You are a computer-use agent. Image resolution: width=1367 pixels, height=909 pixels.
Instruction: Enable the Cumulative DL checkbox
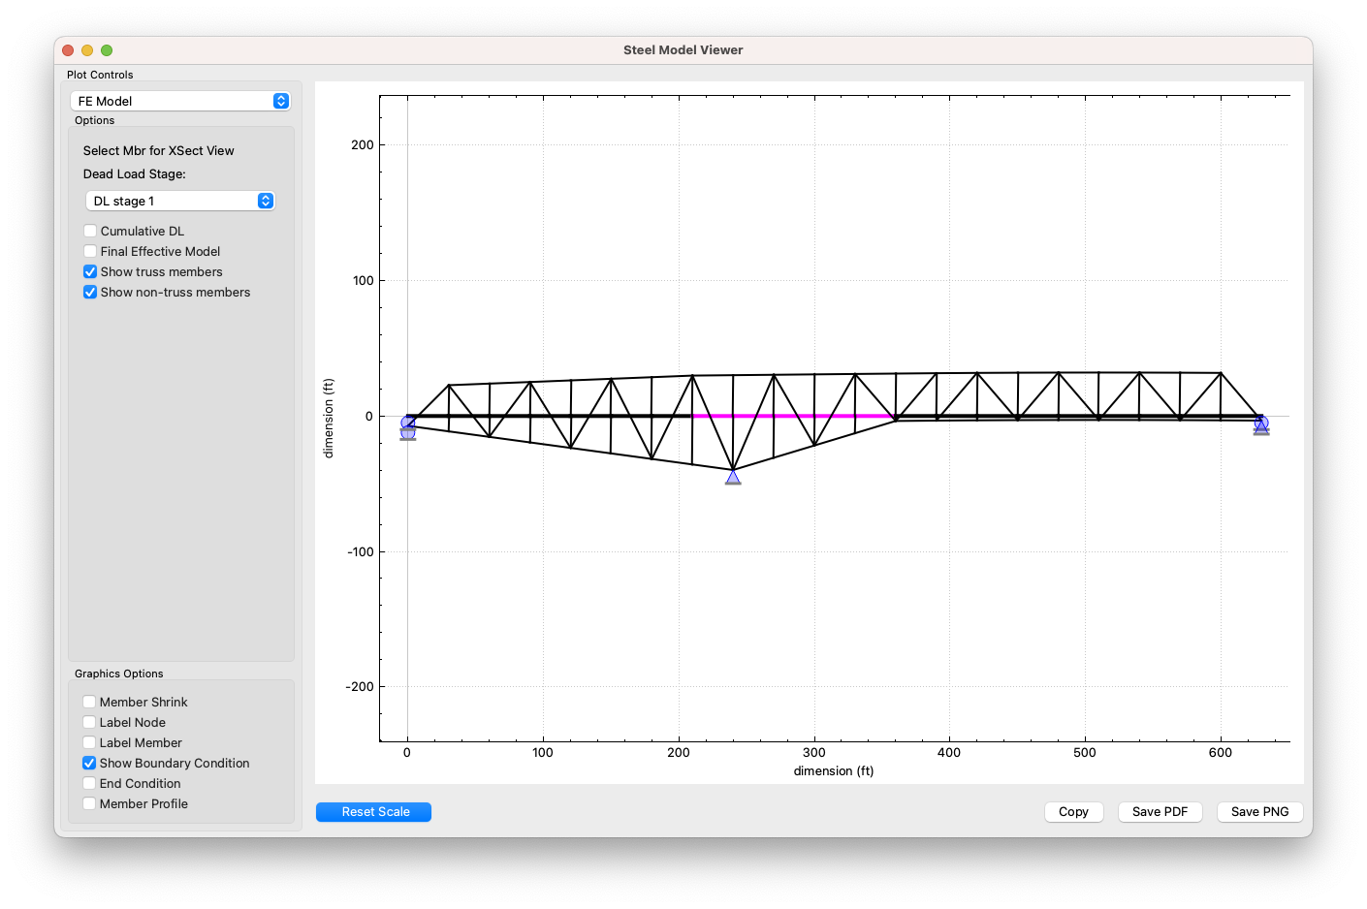point(90,231)
